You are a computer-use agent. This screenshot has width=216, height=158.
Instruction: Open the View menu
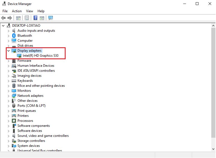[29, 11]
